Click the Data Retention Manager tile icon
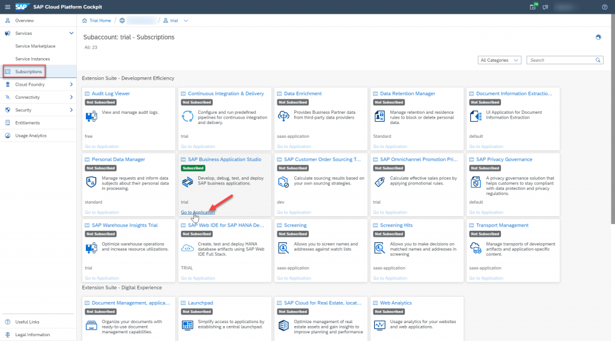 [380, 116]
